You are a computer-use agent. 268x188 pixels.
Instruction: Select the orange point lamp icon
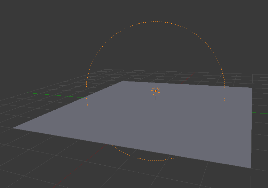(156, 91)
